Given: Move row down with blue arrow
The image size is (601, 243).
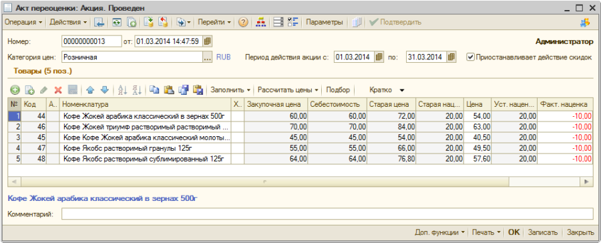Looking at the screenshot, I should coord(105,90).
